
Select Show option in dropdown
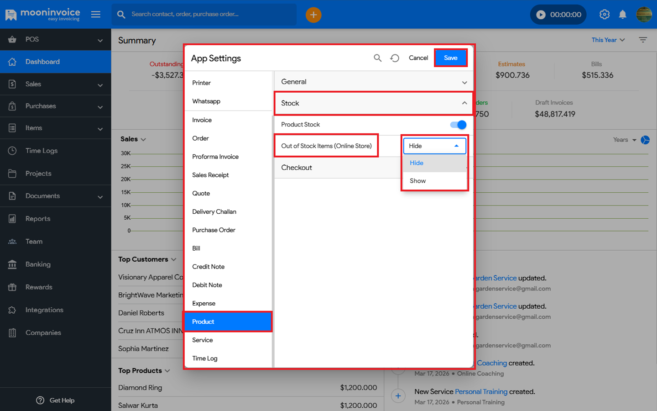coord(417,181)
